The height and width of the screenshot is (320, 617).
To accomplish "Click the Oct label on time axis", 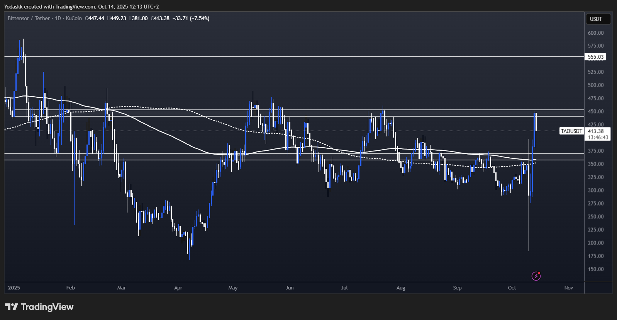I will 512,288.
